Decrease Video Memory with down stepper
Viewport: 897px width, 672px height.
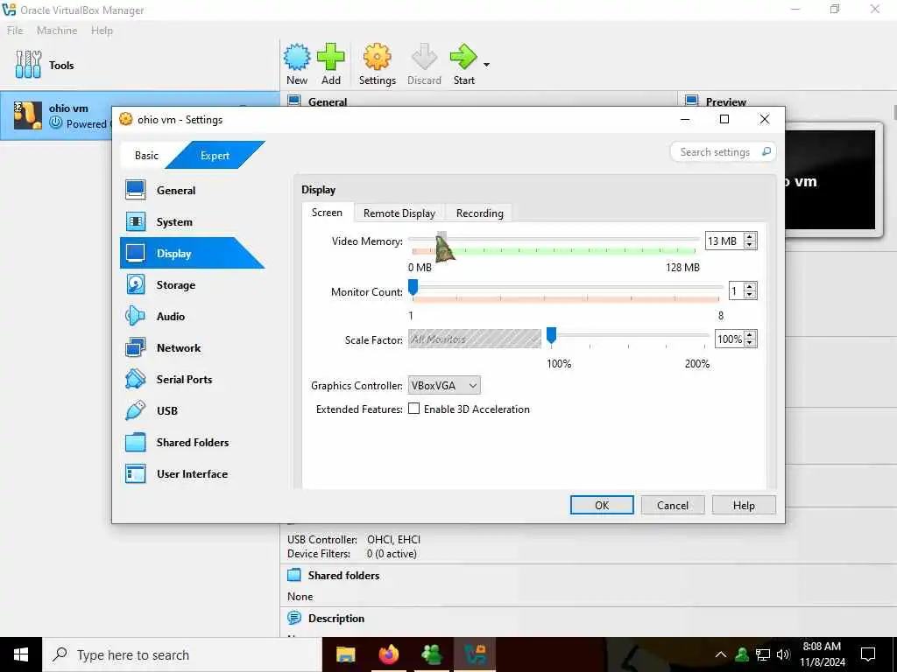click(750, 245)
